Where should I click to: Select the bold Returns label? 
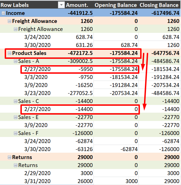coord(22,157)
